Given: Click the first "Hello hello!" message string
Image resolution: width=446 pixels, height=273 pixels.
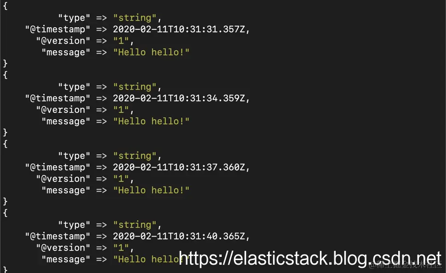Looking at the screenshot, I should [151, 52].
